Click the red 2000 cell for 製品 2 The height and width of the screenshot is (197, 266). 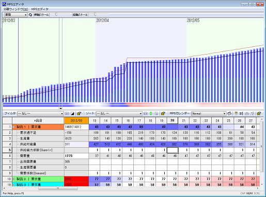(76, 179)
